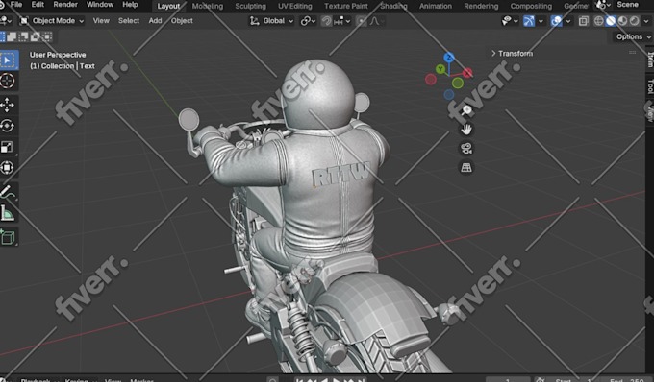This screenshot has height=382, width=654.
Task: Select the Measure tool
Action: click(7, 213)
